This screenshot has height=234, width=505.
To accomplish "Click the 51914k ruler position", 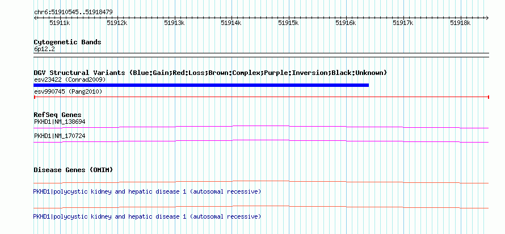I will pyautogui.click(x=232, y=23).
